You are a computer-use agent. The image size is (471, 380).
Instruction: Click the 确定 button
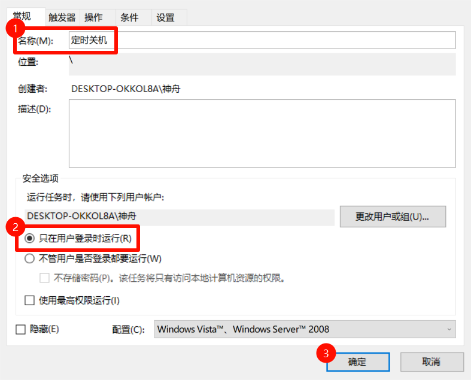[358, 361]
